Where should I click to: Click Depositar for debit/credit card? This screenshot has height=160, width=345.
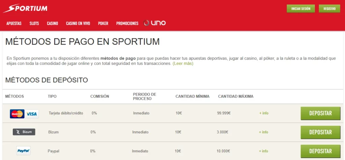(320, 114)
